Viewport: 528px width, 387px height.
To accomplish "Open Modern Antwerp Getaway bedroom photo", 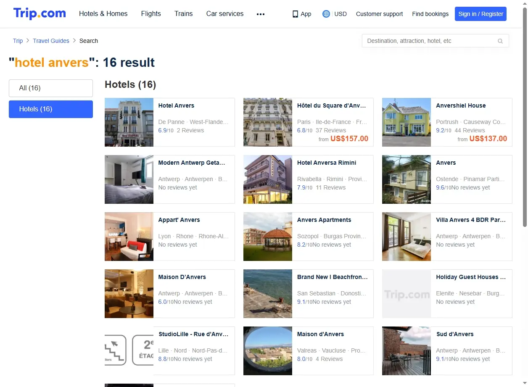I will (129, 179).
